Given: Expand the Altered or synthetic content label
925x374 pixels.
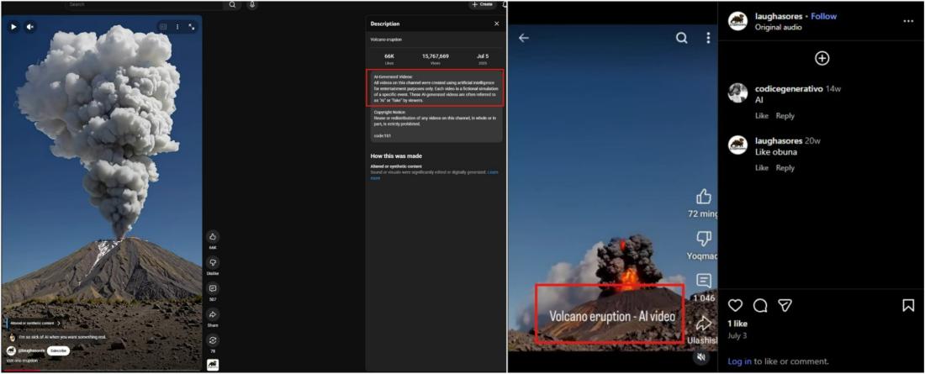Looking at the screenshot, I should [x=35, y=323].
